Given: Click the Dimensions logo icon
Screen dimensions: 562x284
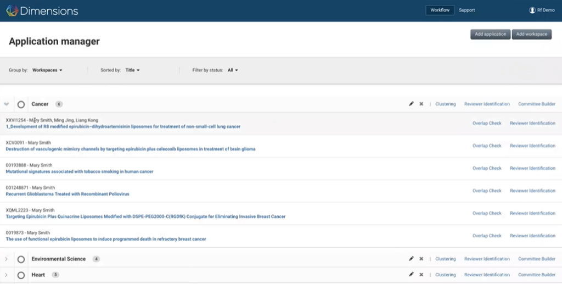Looking at the screenshot, I should point(12,10).
